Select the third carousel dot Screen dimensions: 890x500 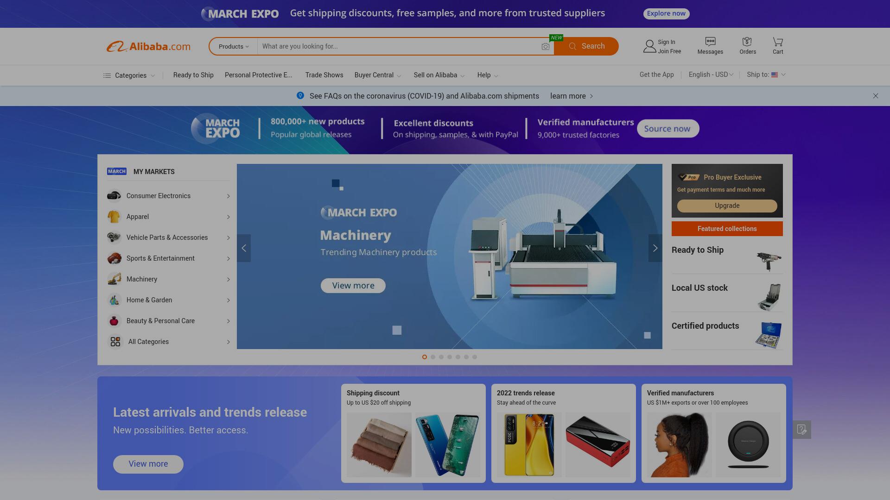(441, 357)
